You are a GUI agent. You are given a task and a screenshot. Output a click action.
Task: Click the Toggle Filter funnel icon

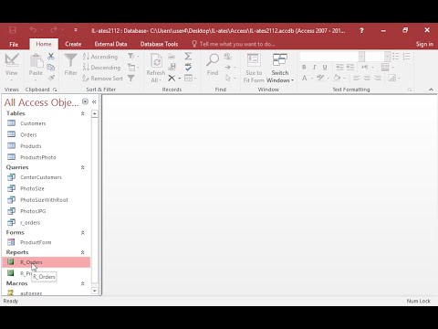[x=130, y=79]
